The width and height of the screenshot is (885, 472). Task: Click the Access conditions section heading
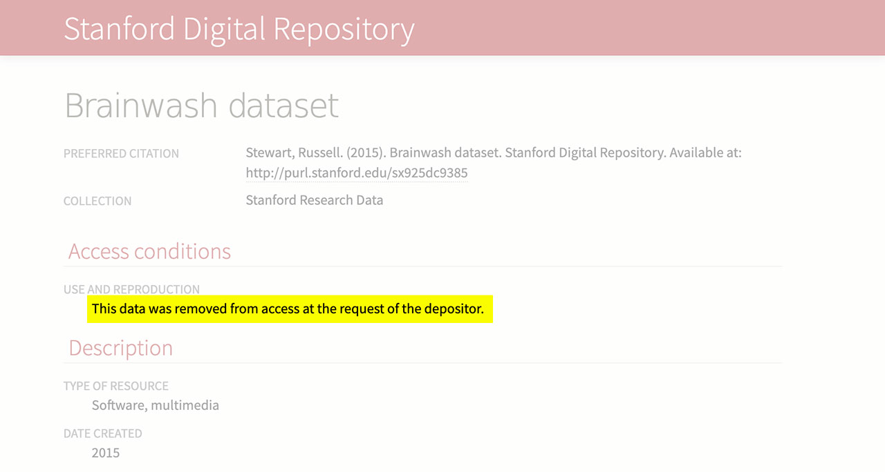pos(149,251)
